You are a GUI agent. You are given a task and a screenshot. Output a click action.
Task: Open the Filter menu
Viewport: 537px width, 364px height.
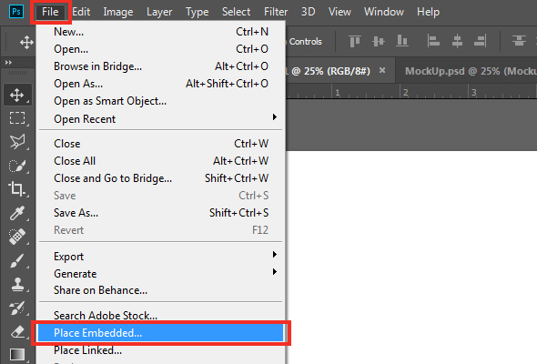pyautogui.click(x=276, y=12)
